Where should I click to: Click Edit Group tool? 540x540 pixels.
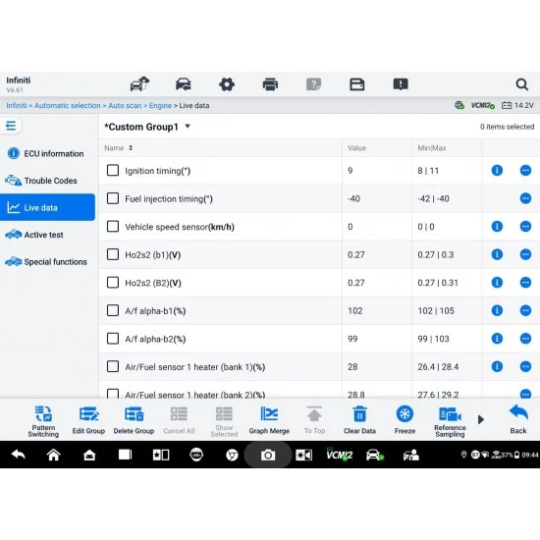pyautogui.click(x=88, y=421)
